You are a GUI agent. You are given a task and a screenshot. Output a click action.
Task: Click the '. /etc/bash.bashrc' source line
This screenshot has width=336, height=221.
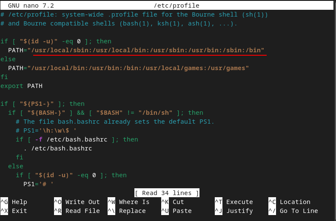[58, 148]
